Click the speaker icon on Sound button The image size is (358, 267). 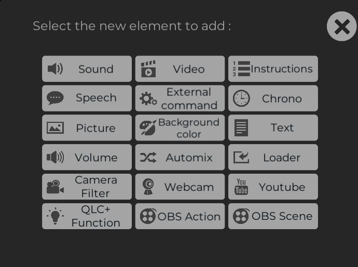pyautogui.click(x=55, y=69)
